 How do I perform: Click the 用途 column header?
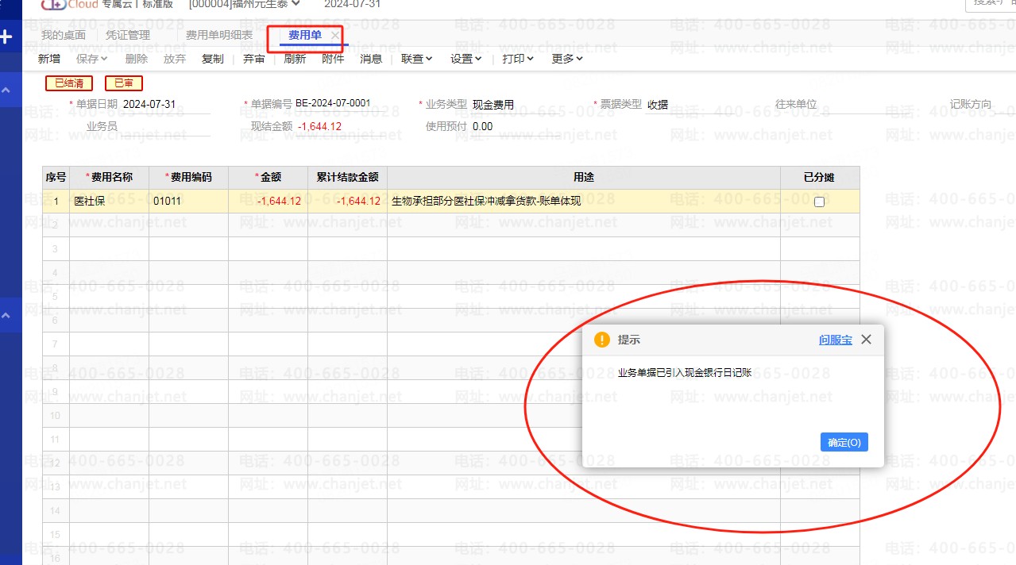tap(584, 178)
